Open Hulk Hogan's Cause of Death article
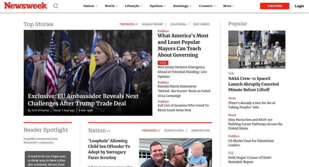 point(250,160)
